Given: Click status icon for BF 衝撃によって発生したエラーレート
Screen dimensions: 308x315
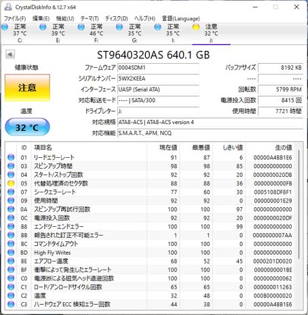Looking at the screenshot, I should pyautogui.click(x=11, y=270).
